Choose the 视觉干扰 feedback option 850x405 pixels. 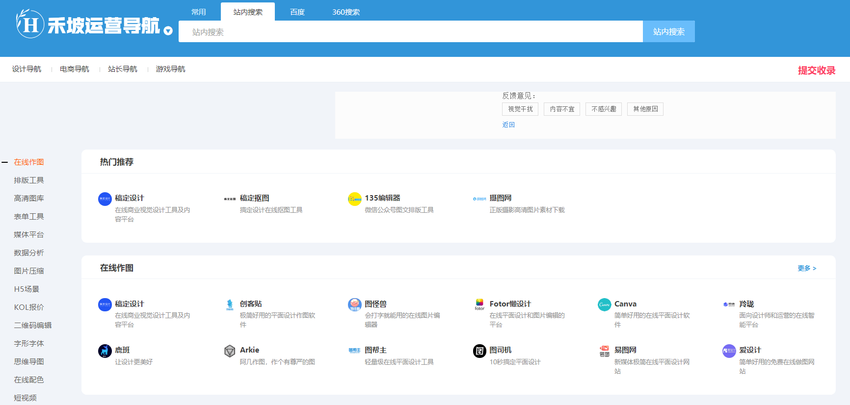click(520, 109)
